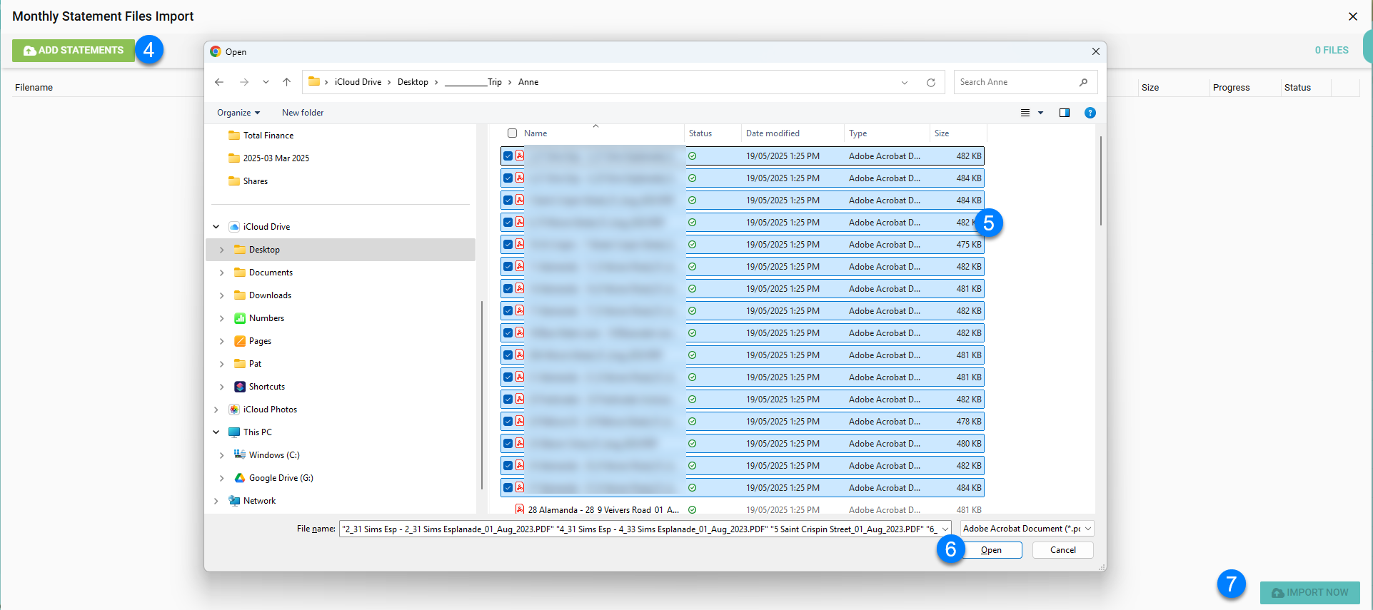
Task: Click the ADD STATEMENTS button
Action: pyautogui.click(x=74, y=51)
